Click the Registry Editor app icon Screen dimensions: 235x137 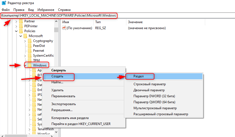[x=4, y=3]
